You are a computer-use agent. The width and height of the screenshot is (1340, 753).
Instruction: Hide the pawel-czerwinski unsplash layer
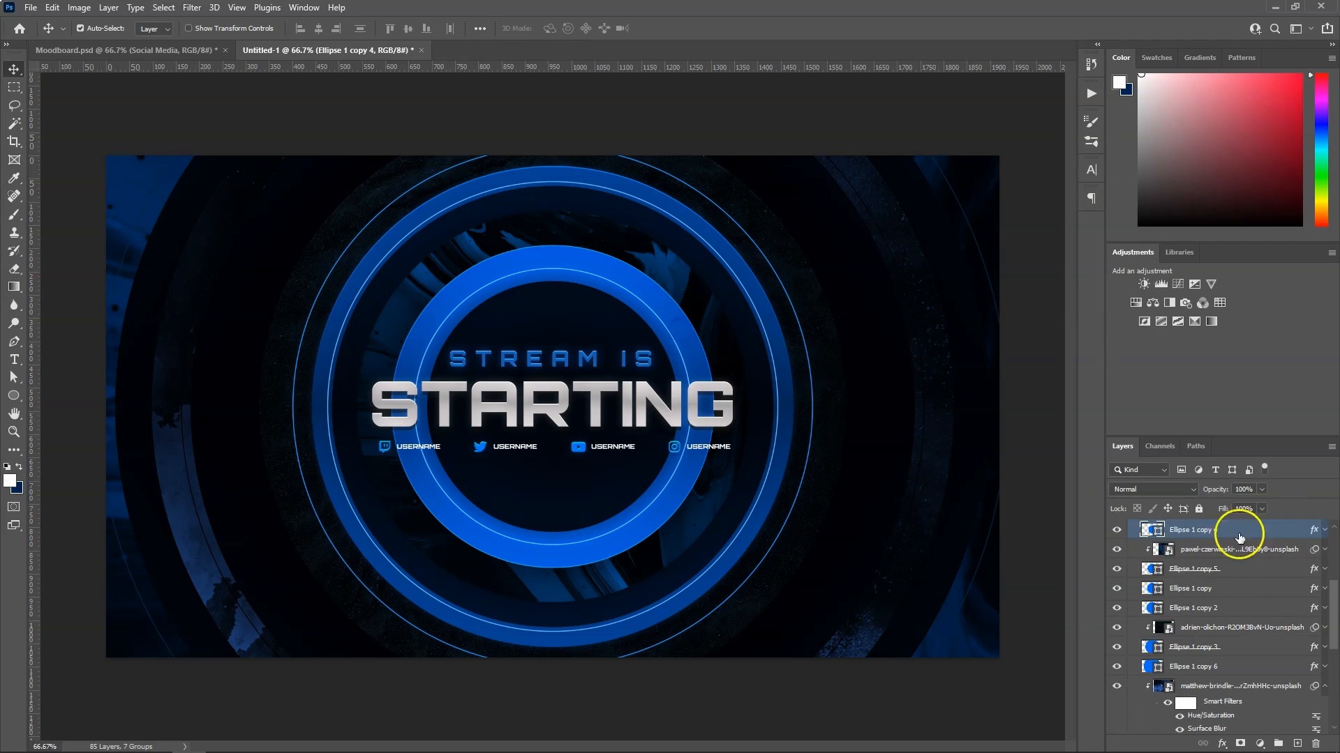pyautogui.click(x=1117, y=549)
